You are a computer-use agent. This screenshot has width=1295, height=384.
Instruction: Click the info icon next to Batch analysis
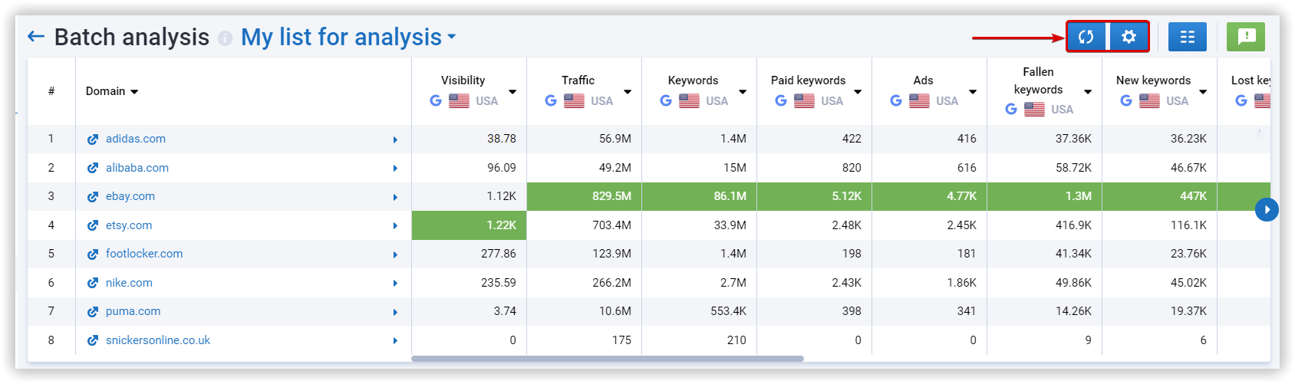coord(225,38)
